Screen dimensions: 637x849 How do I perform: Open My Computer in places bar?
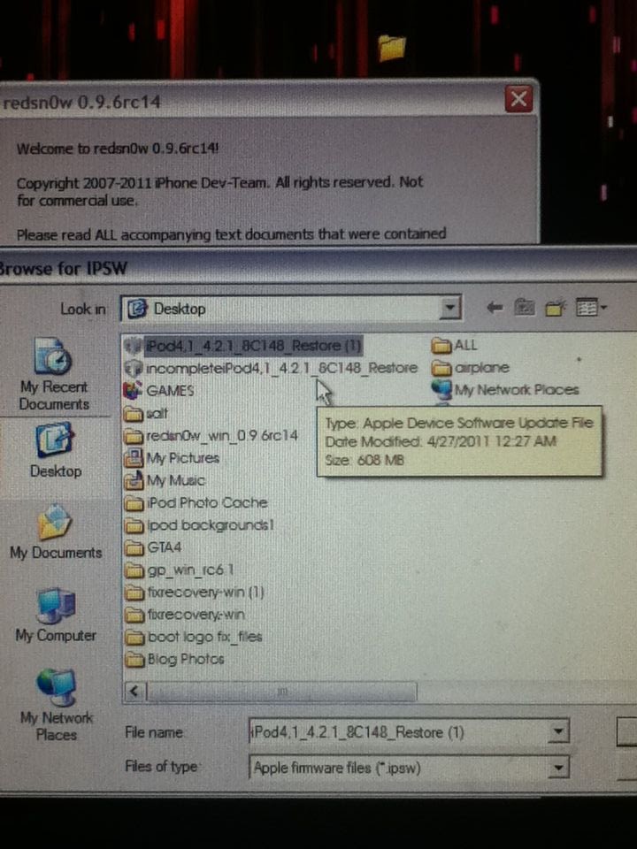[x=56, y=616]
